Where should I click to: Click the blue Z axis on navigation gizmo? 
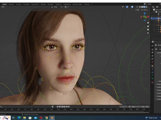coord(145,13)
